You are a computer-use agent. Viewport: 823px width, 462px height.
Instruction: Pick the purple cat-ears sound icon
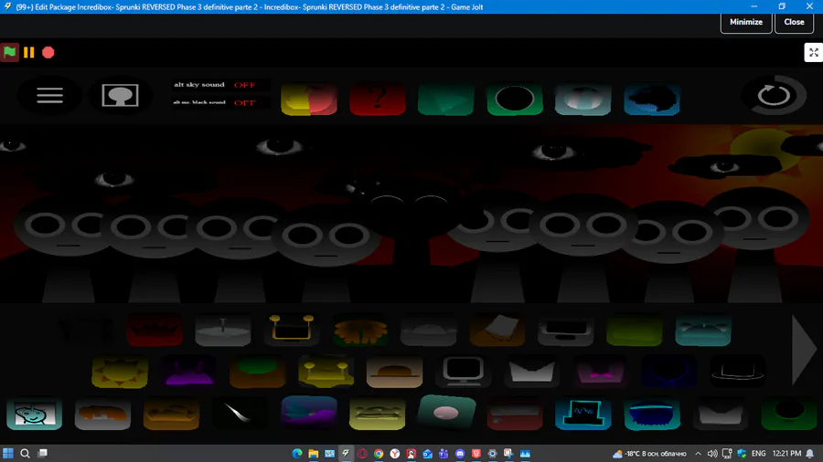[188, 372]
